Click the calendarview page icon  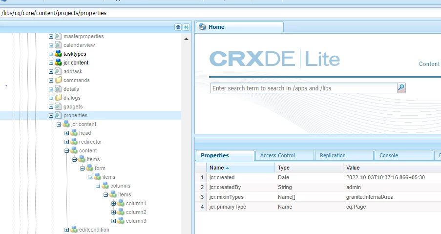(x=58, y=45)
